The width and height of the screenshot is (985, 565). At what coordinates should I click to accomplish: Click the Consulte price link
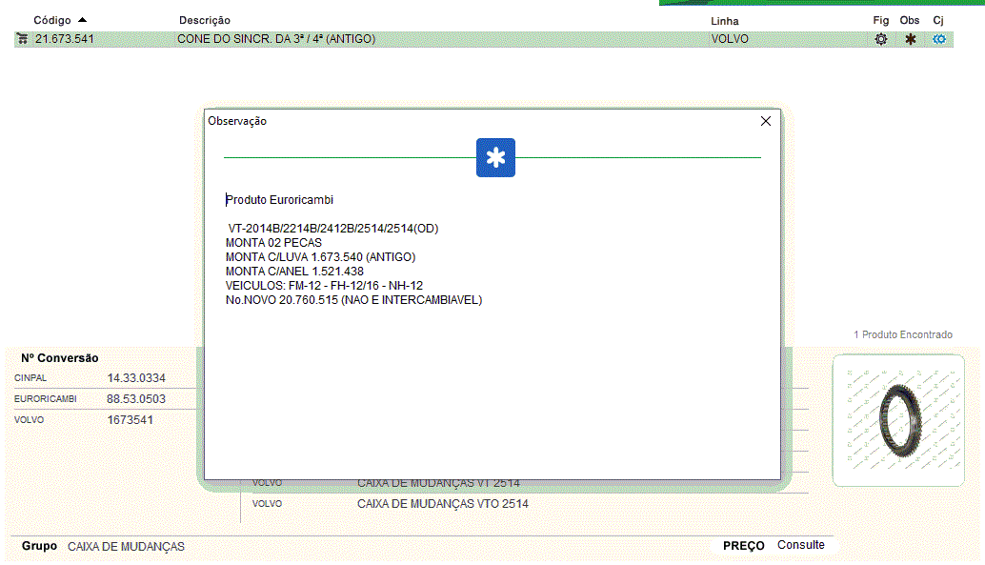click(x=800, y=545)
